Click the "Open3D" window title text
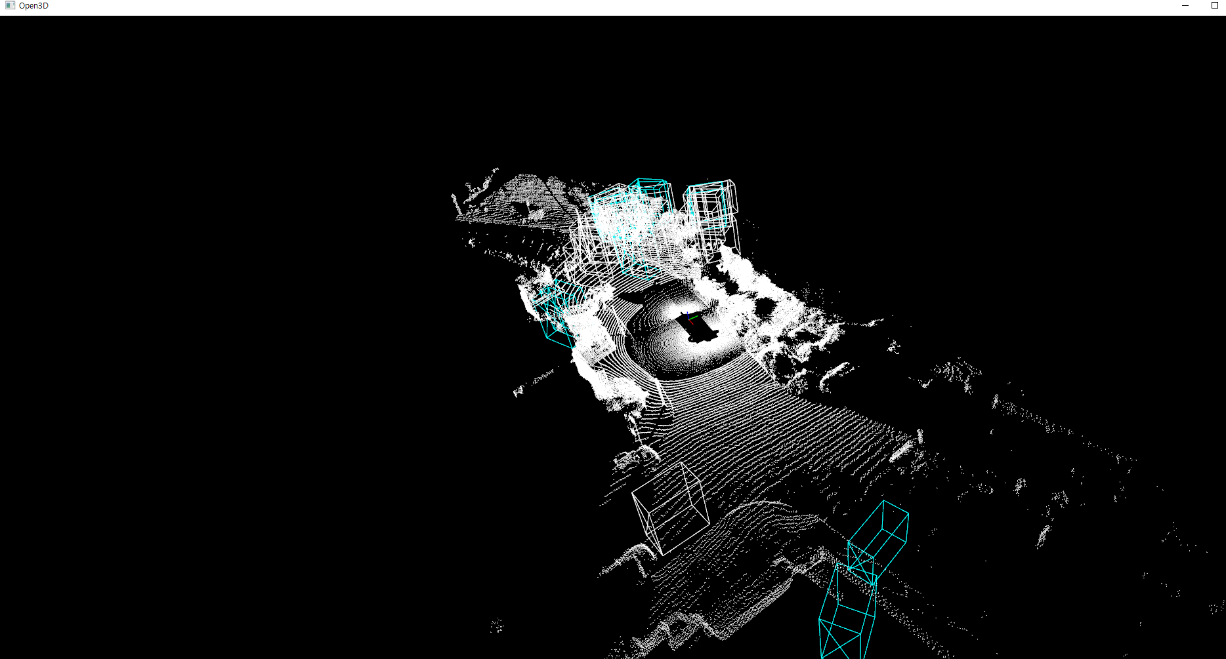Viewport: 1226px width, 659px height. tap(33, 6)
